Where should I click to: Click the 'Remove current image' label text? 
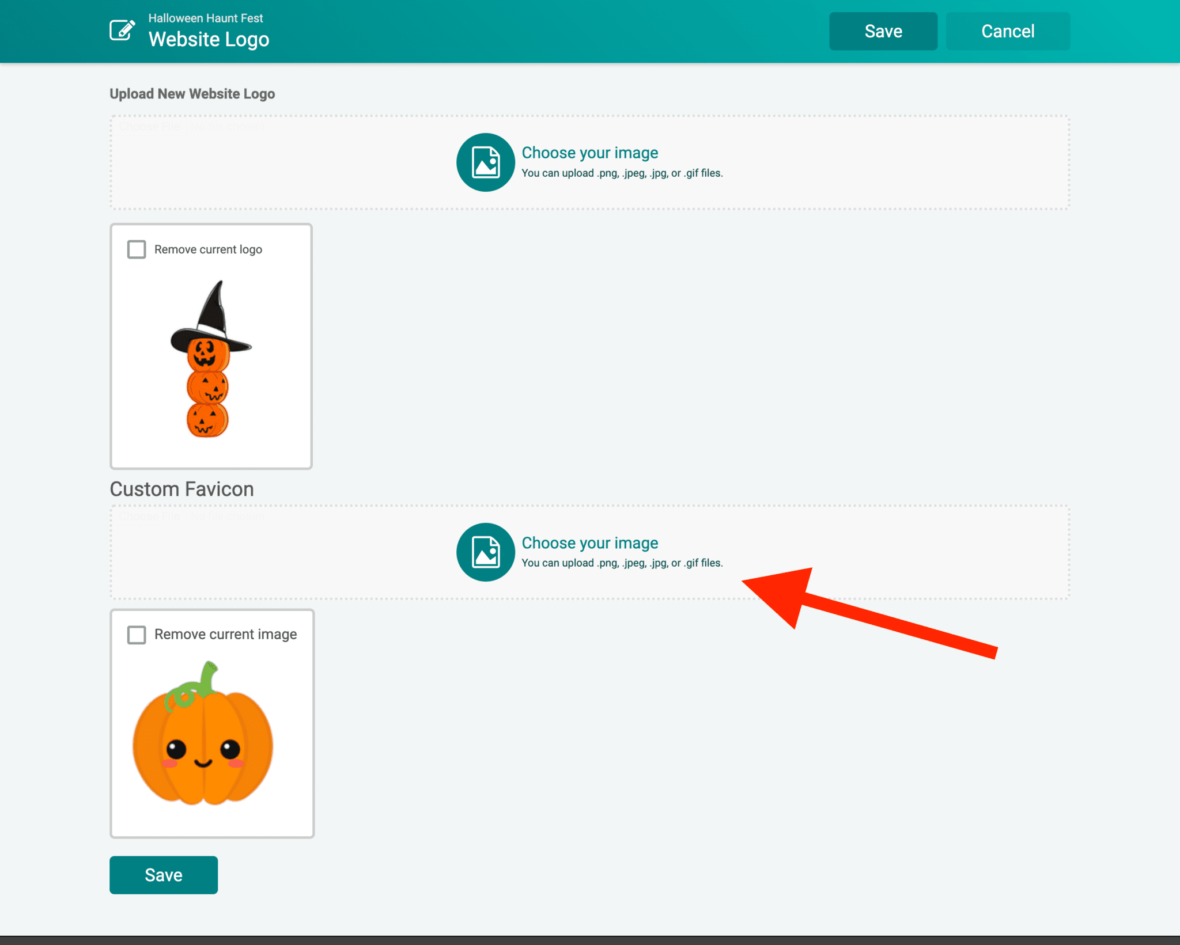225,635
